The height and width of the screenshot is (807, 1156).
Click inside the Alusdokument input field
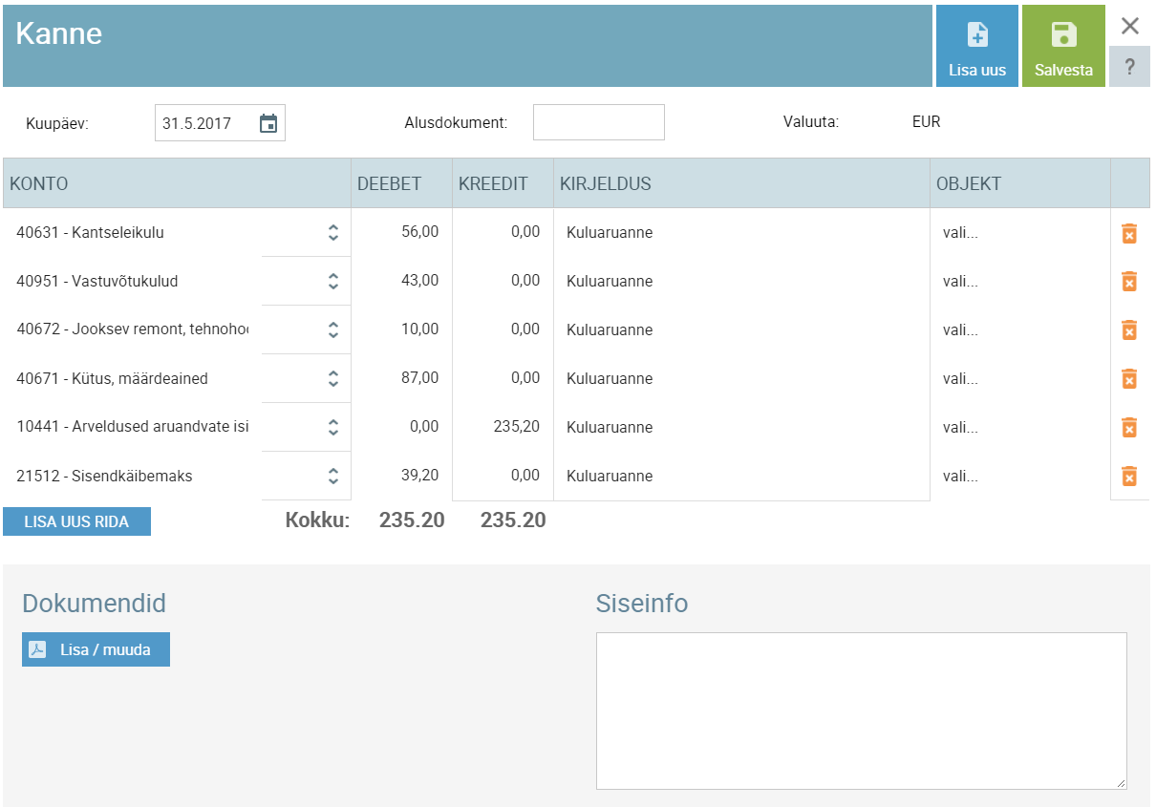(x=598, y=122)
